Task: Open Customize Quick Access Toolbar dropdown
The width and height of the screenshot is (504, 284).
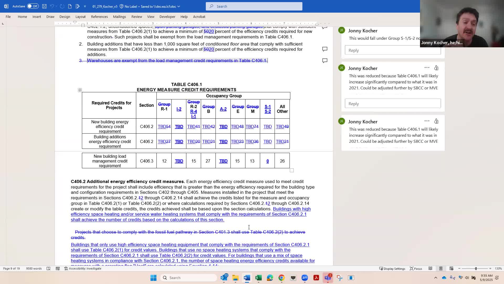Action: coord(85,6)
